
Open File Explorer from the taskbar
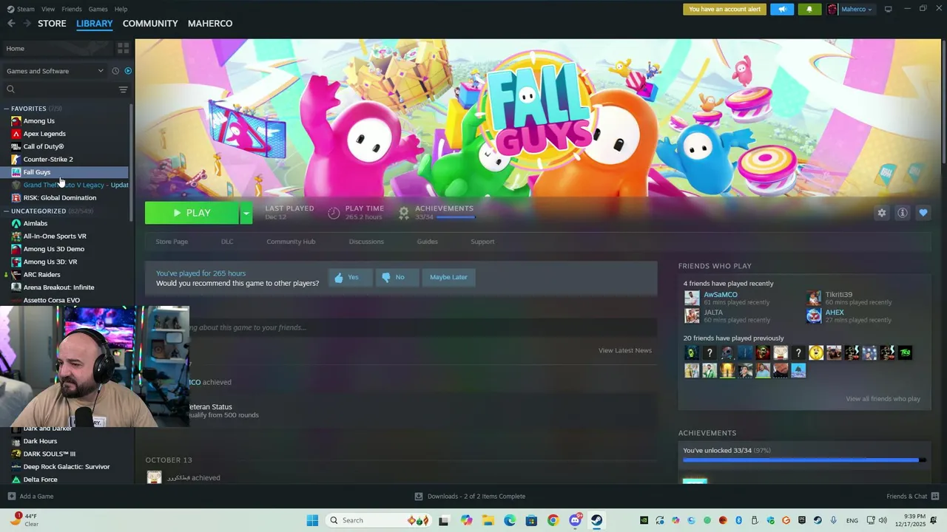(488, 520)
